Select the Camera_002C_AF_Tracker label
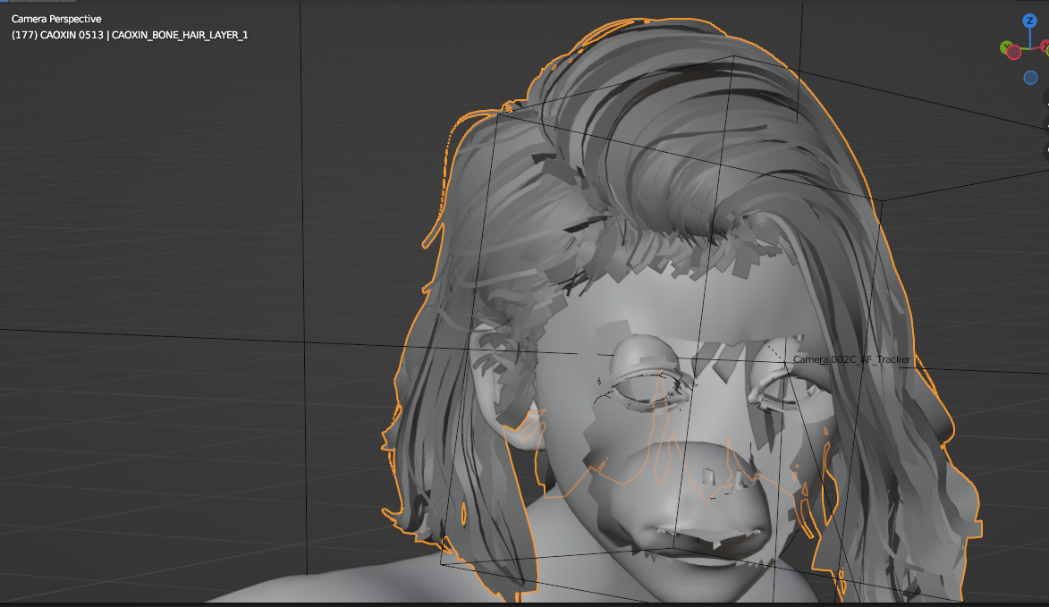Viewport: 1049px width, 607px height. [850, 359]
